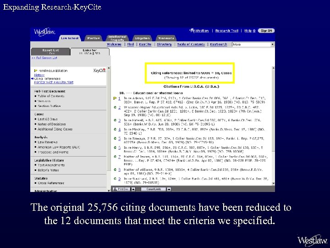Open citing case number 4 link

tap(119, 130)
